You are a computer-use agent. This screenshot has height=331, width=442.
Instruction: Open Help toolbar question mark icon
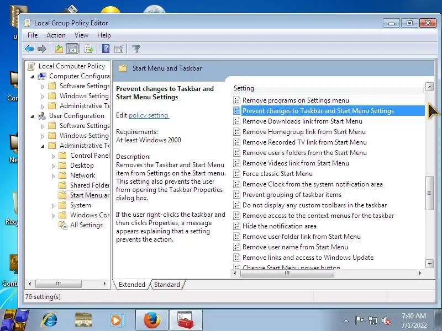tap(106, 49)
